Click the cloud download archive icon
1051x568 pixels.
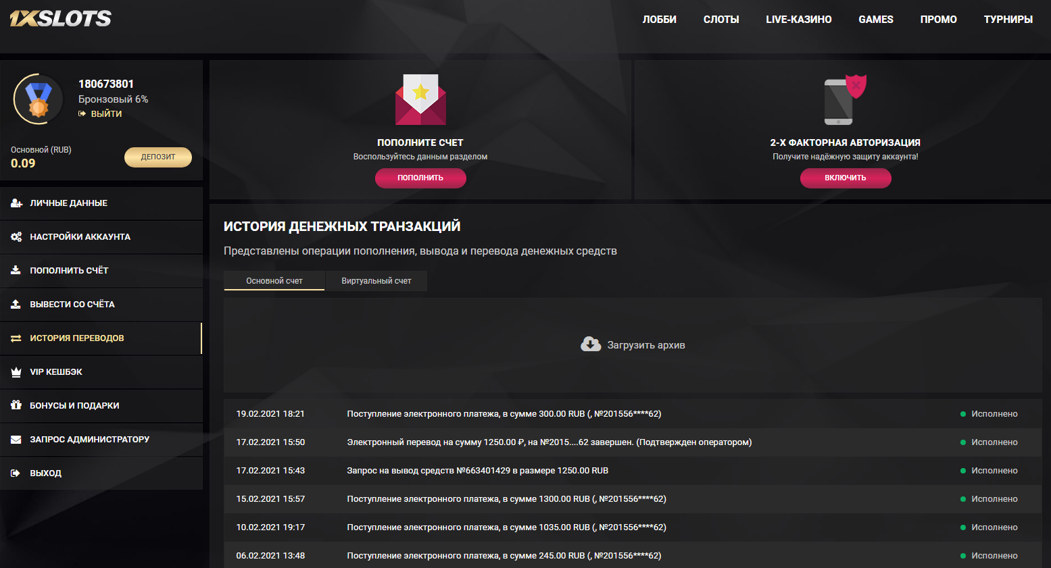coord(591,344)
